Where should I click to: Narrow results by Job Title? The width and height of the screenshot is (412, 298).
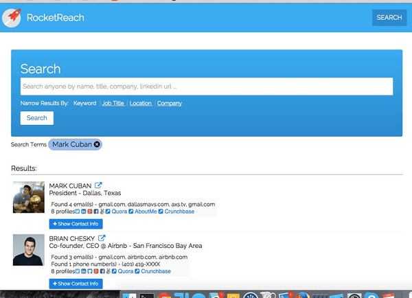pos(113,103)
